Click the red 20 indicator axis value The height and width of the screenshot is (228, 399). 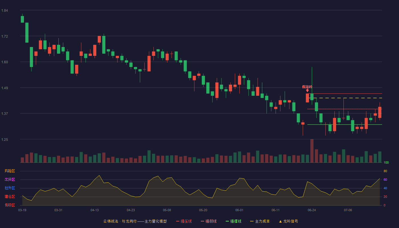[x=385, y=197]
